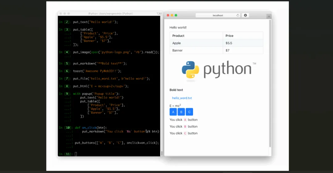Add a new browser tab

269,16
